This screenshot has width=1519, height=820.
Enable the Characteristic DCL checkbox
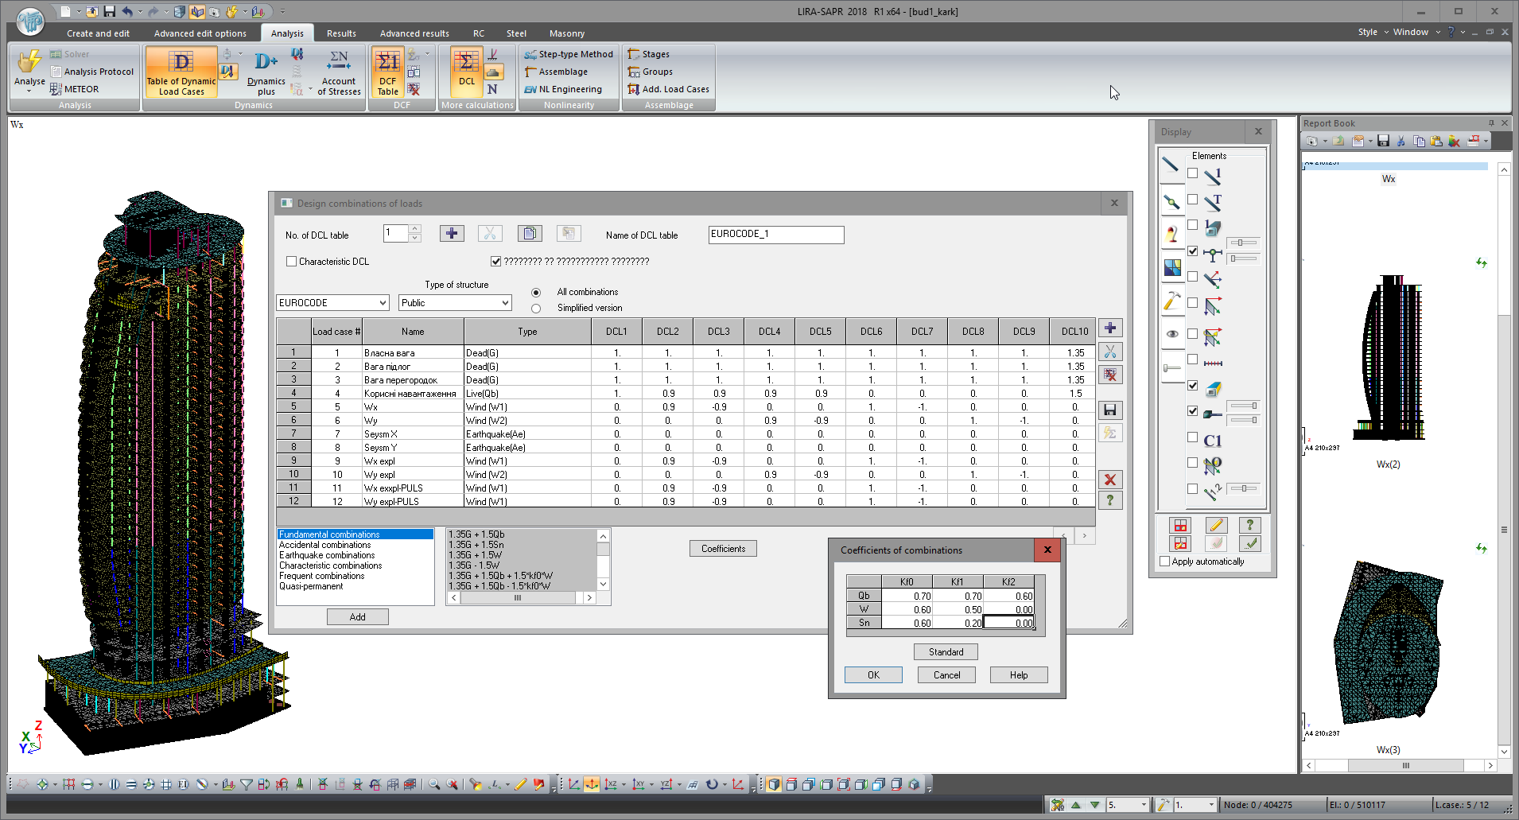pyautogui.click(x=292, y=262)
